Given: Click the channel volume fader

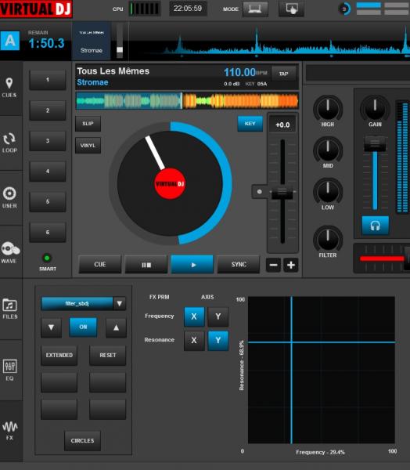Looking at the screenshot, I should [x=375, y=143].
